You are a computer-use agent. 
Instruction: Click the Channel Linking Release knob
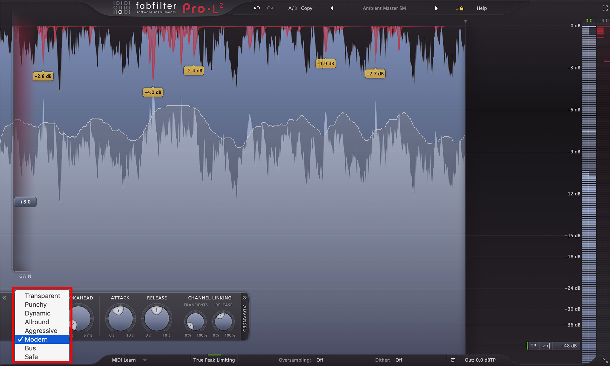point(223,322)
